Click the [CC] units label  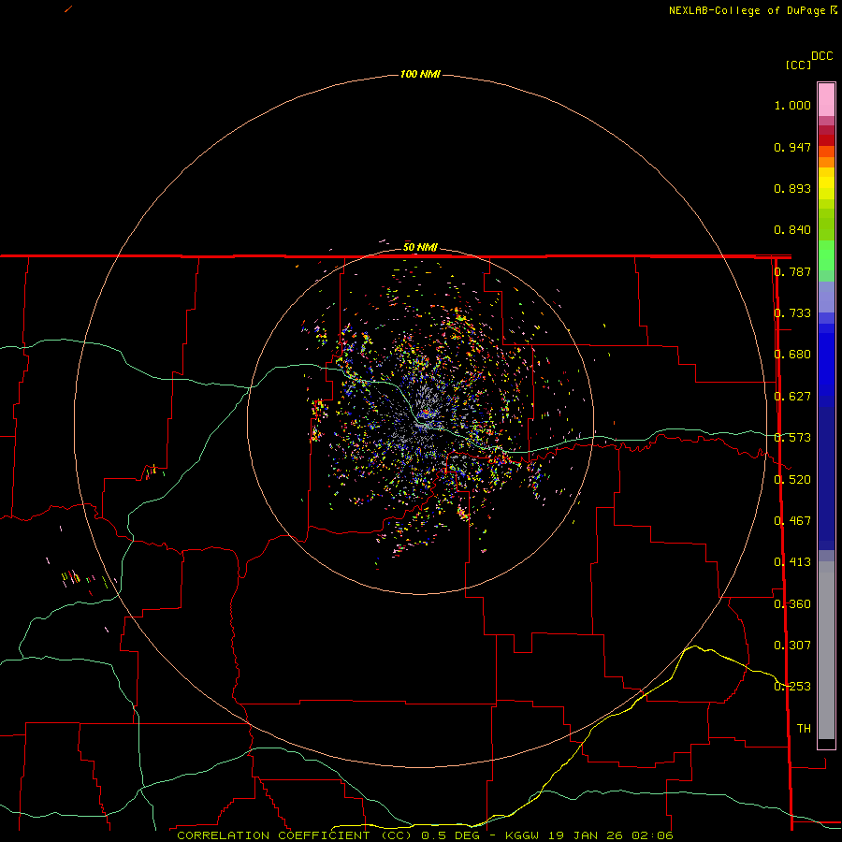point(798,65)
